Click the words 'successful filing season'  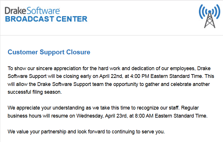coord(34,92)
